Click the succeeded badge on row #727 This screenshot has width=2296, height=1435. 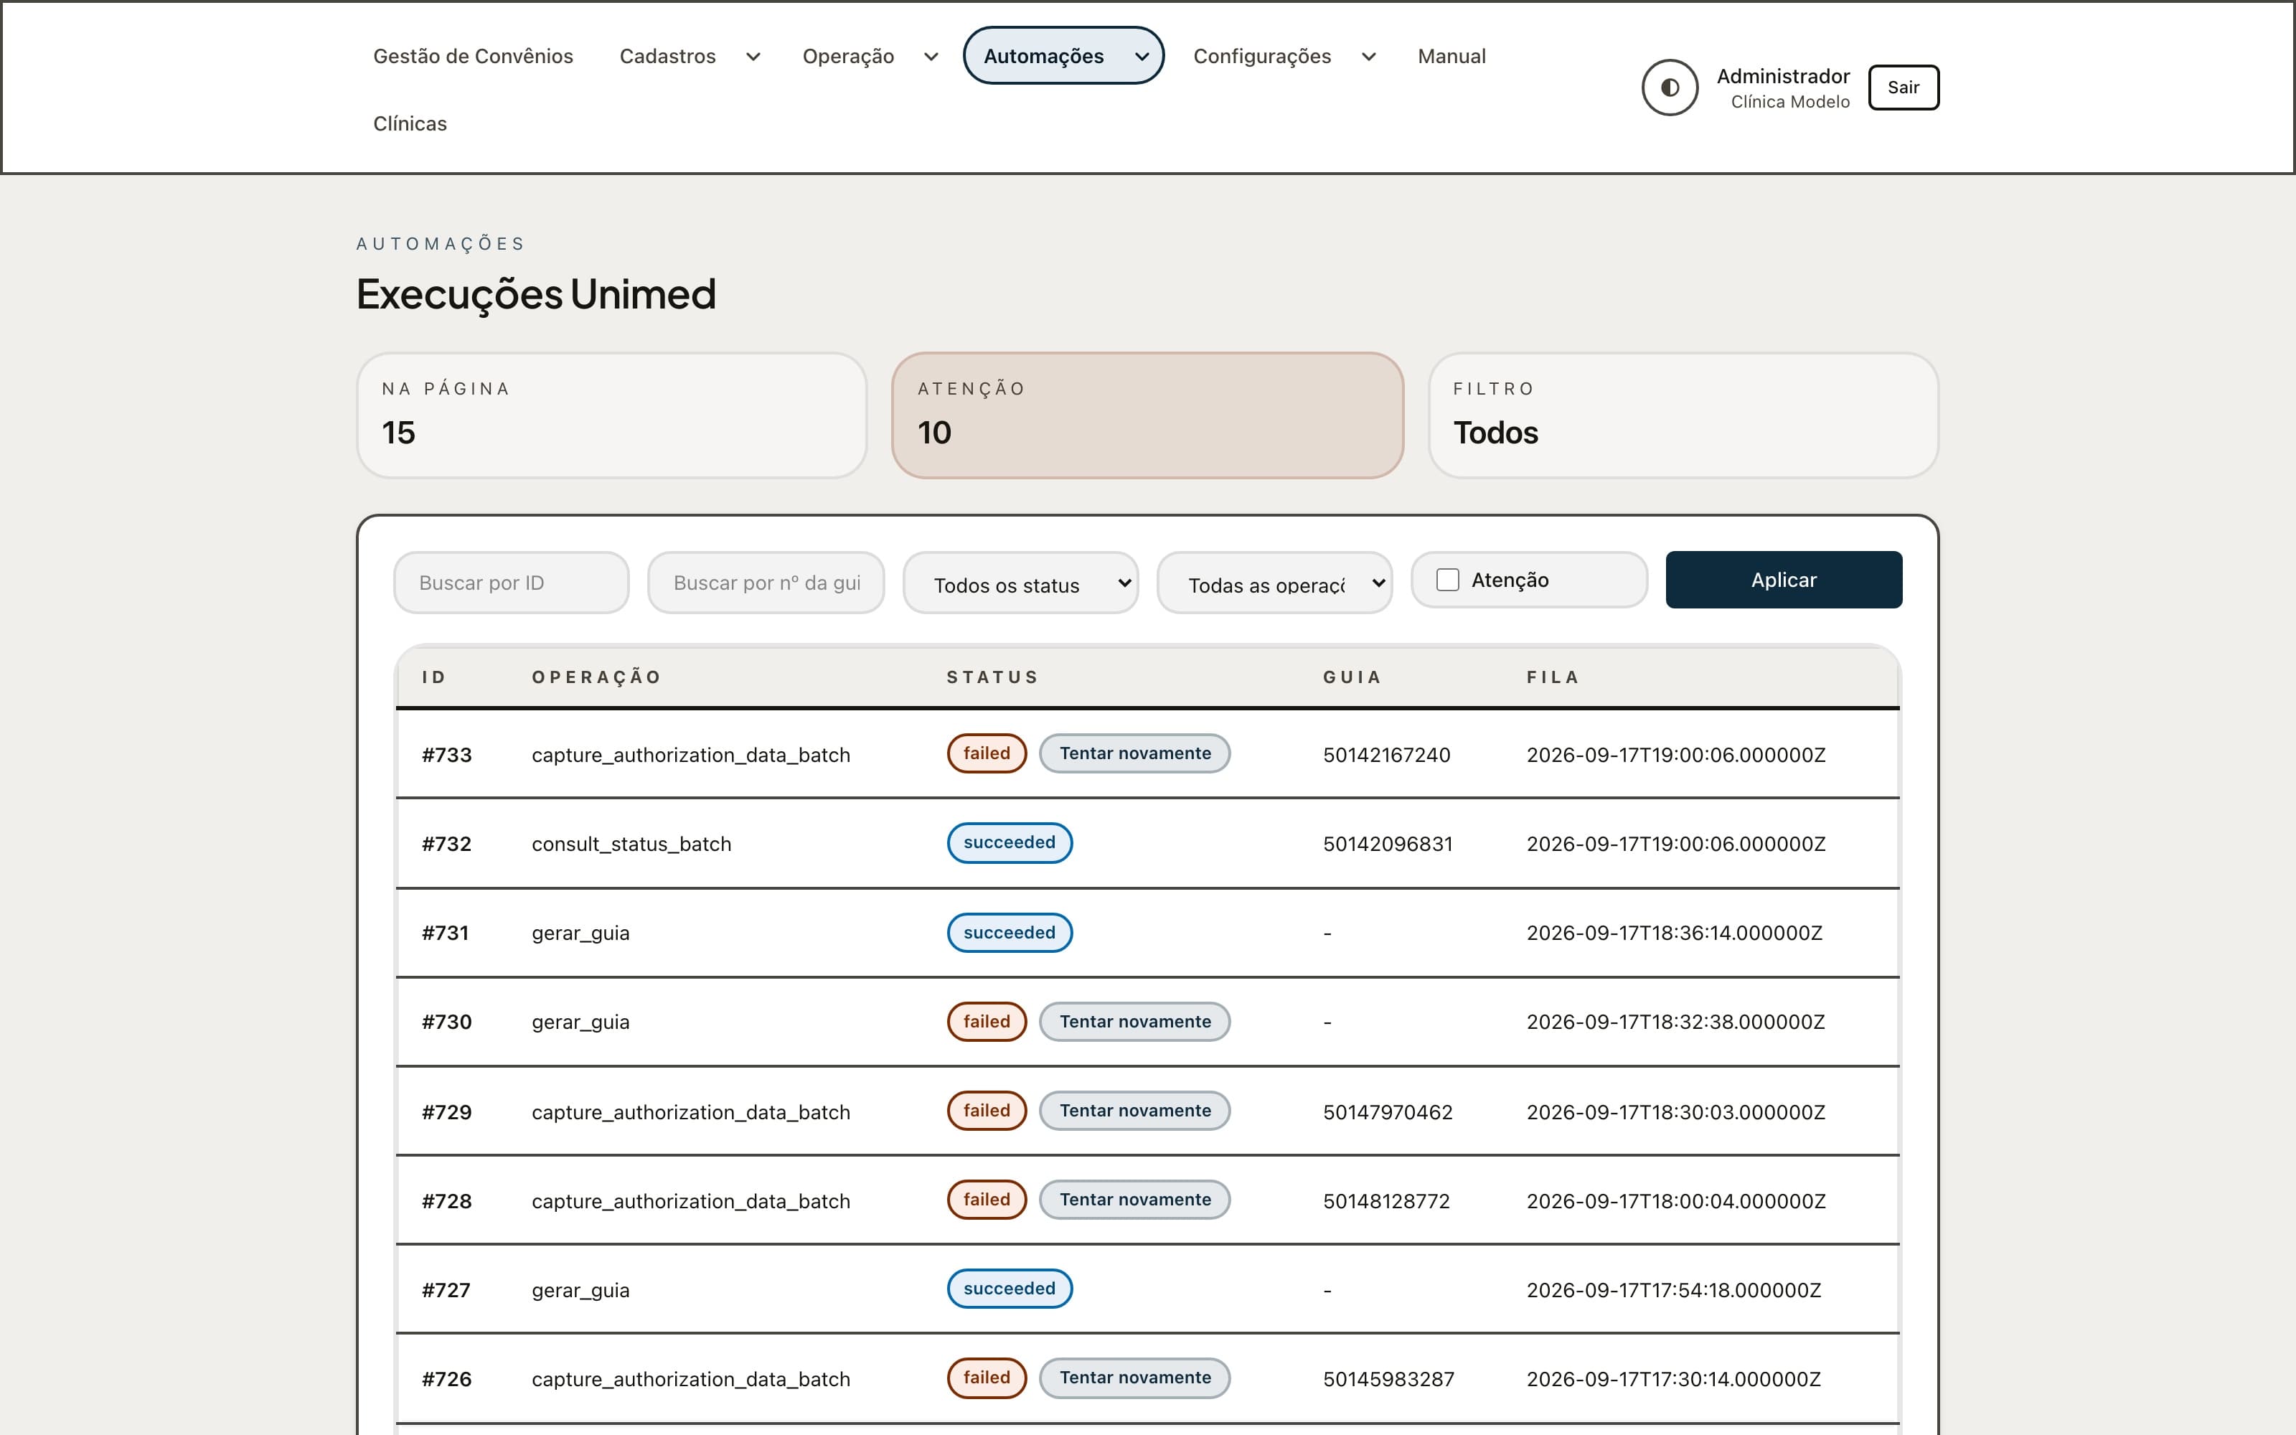1010,1289
